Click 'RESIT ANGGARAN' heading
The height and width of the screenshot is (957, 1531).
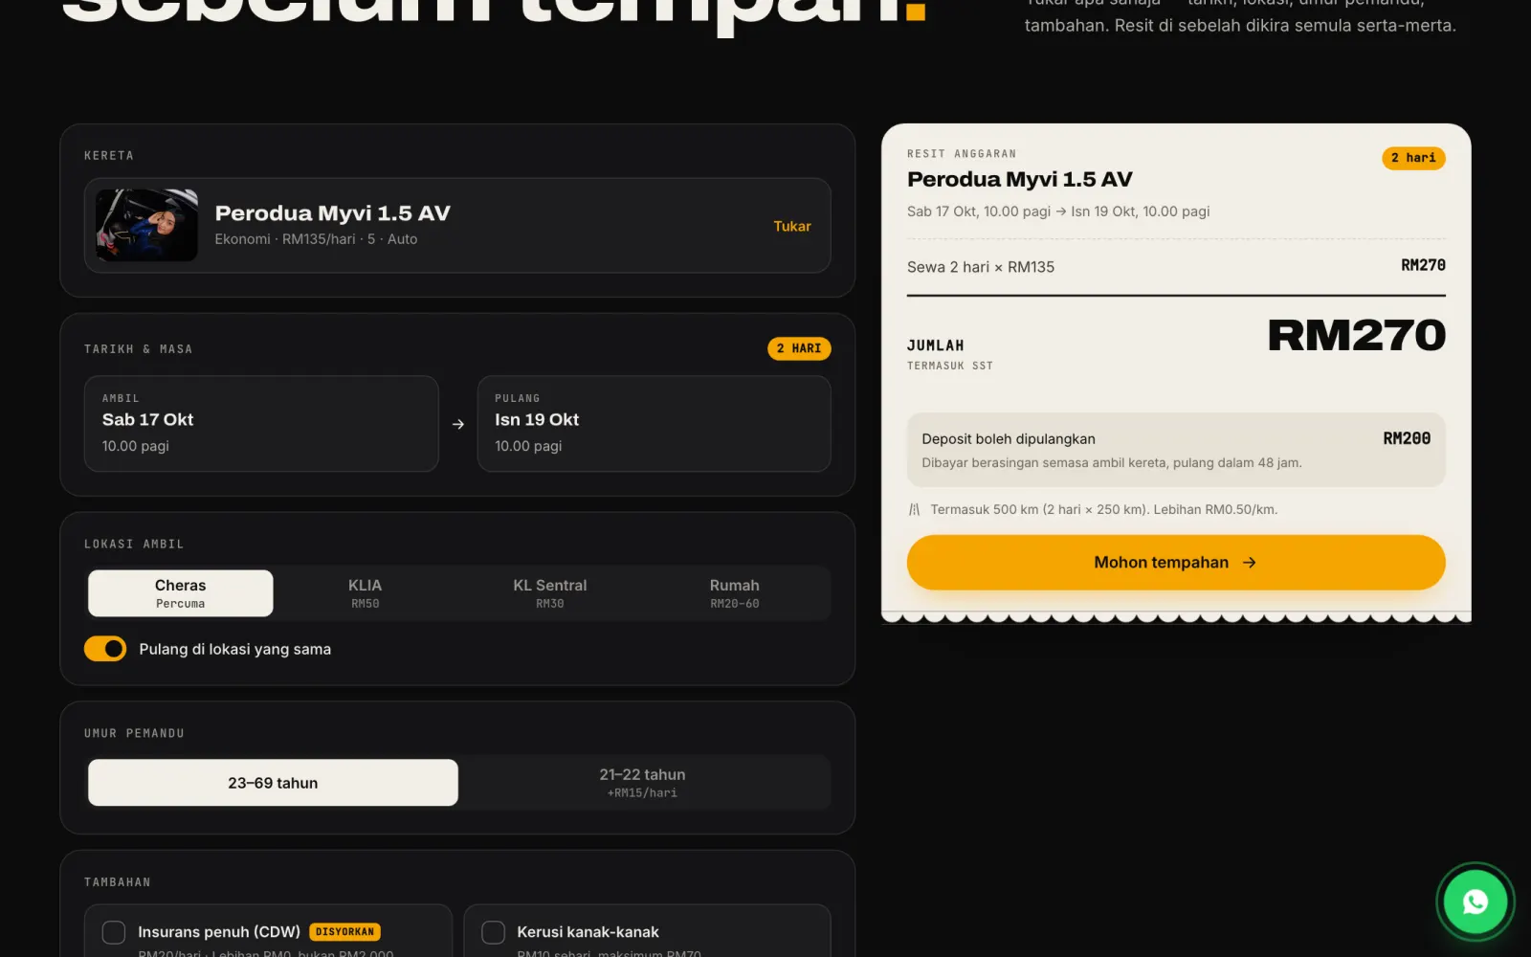tap(962, 154)
